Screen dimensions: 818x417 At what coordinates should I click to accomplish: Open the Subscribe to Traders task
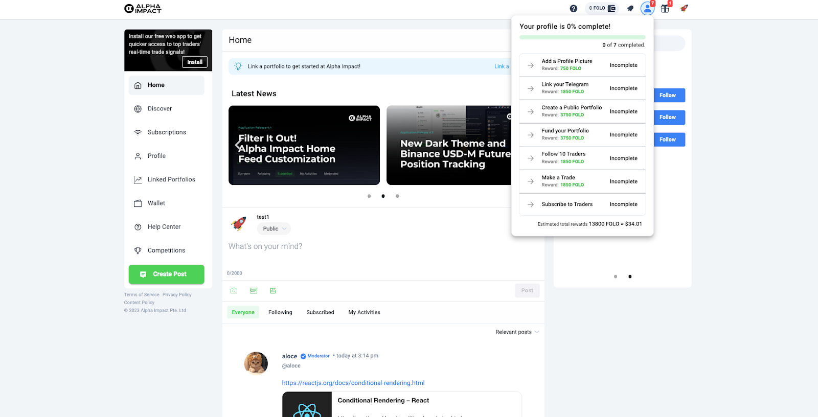point(582,204)
